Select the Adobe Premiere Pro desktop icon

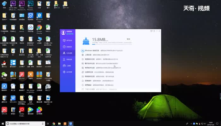pyautogui.click(x=22, y=4)
